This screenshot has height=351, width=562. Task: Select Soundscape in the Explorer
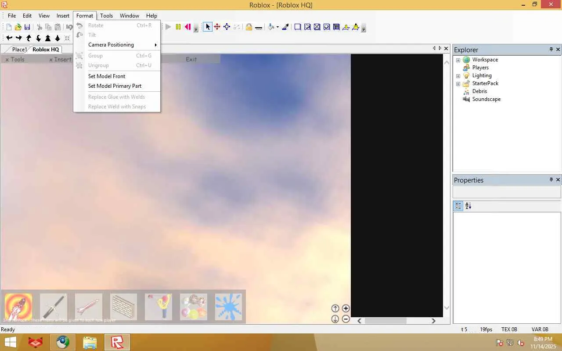click(x=486, y=99)
